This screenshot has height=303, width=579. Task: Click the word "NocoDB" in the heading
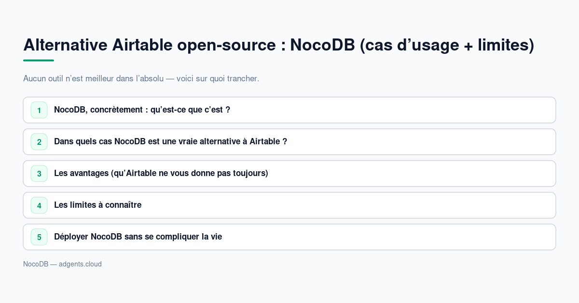[322, 44]
